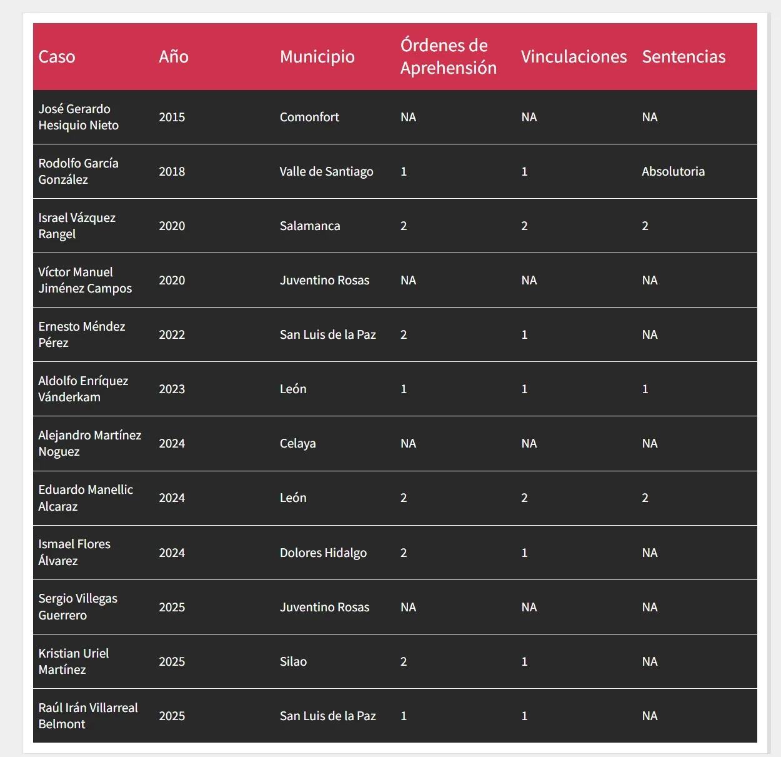The image size is (781, 757).
Task: Click the Año column header
Action: click(174, 57)
